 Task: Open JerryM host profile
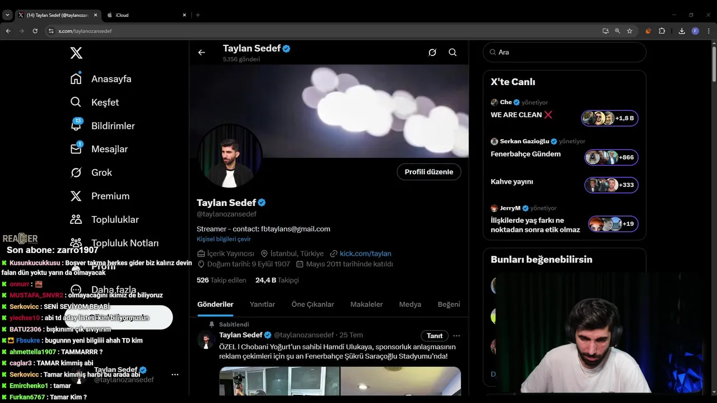point(510,208)
